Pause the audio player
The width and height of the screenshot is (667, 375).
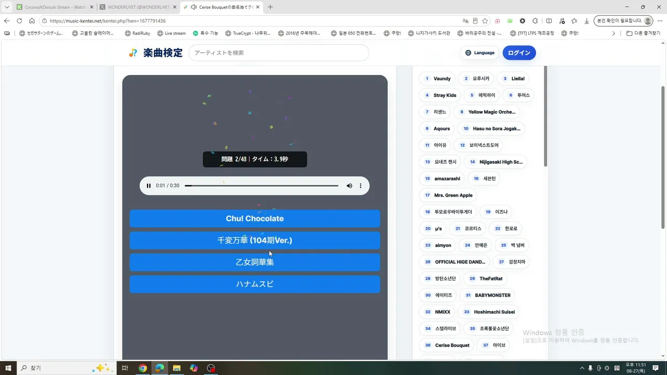pyautogui.click(x=149, y=186)
